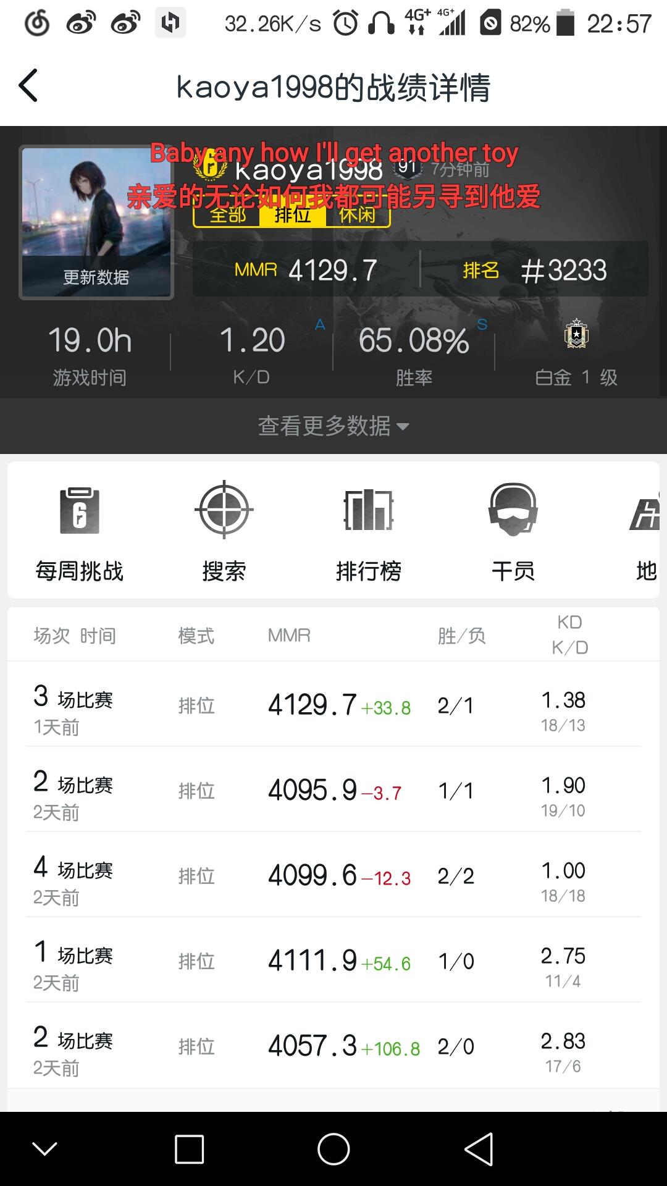Hide keyboard with the down chevron
This screenshot has height=1186, width=667.
coord(44,1149)
